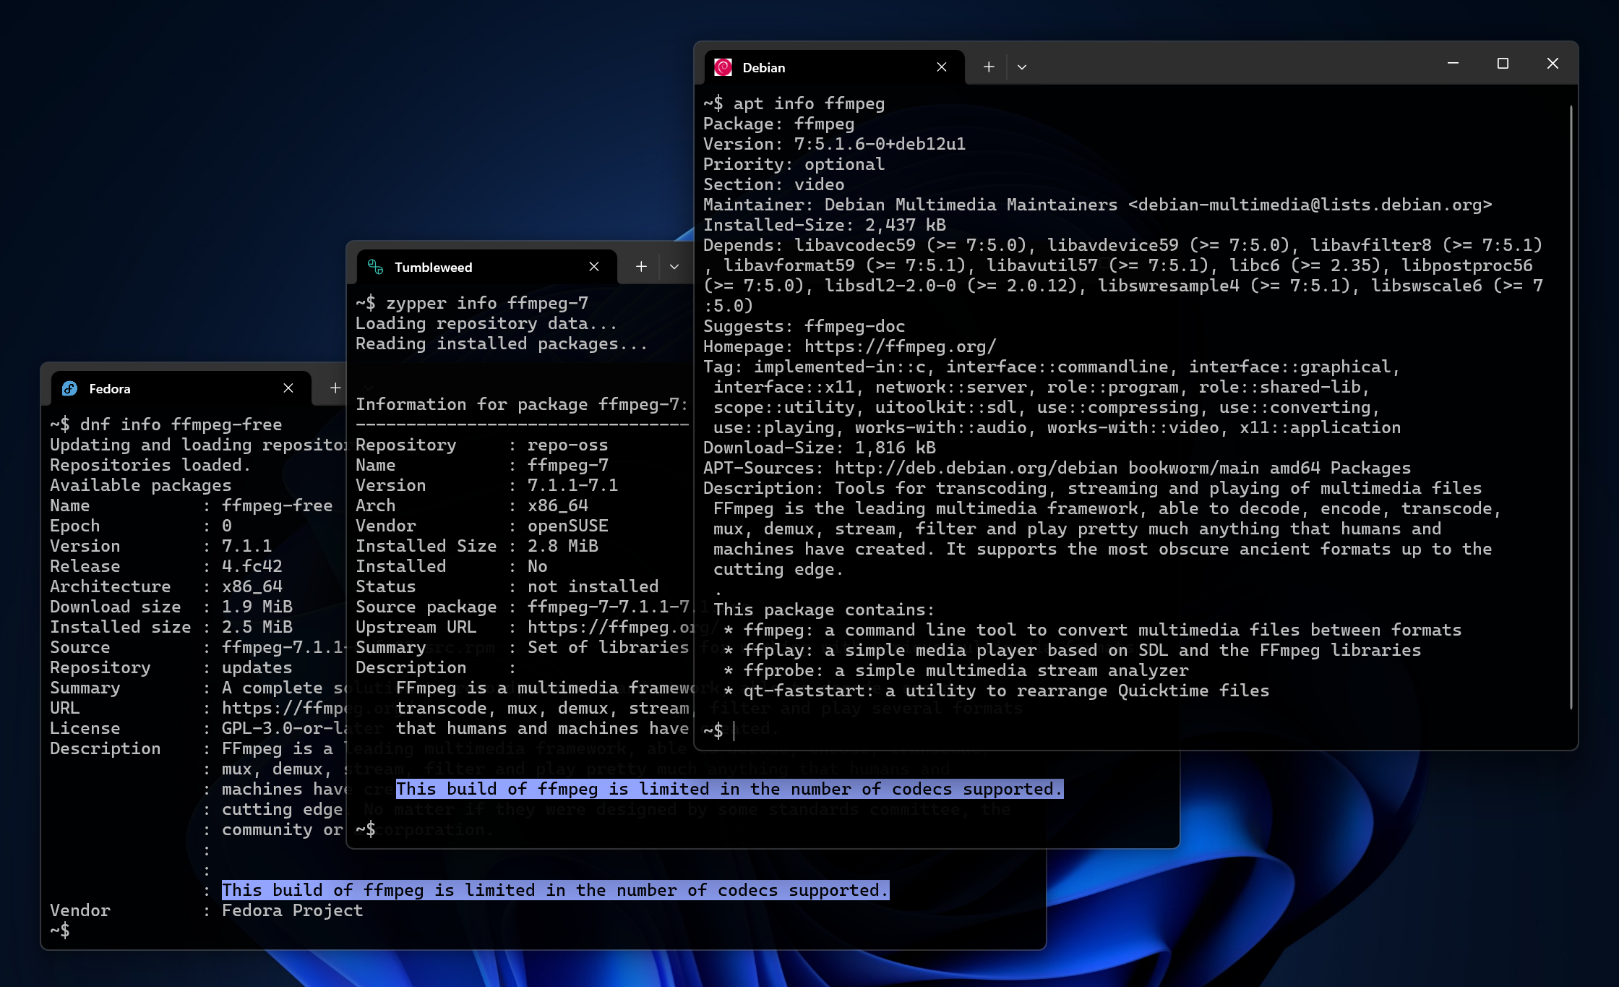The width and height of the screenshot is (1619, 987).
Task: Click the 'dnf info ffmpeg-free' command text
Action: pos(181,424)
